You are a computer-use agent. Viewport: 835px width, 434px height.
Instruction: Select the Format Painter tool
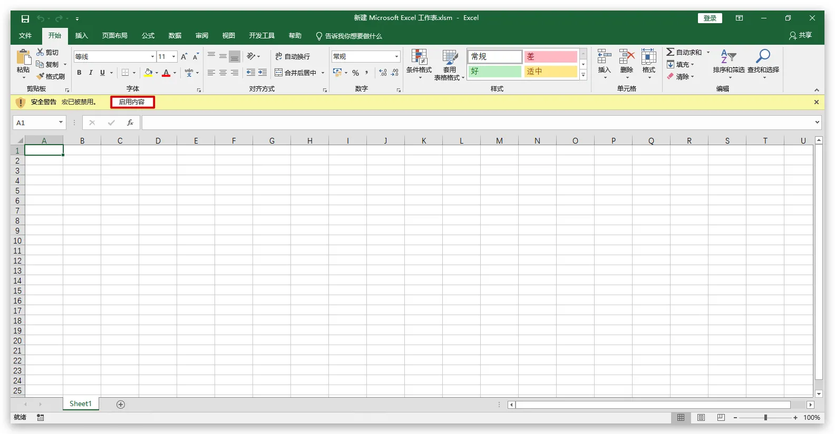tap(51, 76)
